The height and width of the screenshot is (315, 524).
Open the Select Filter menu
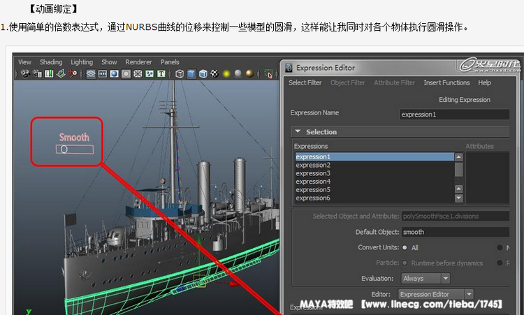pos(305,82)
